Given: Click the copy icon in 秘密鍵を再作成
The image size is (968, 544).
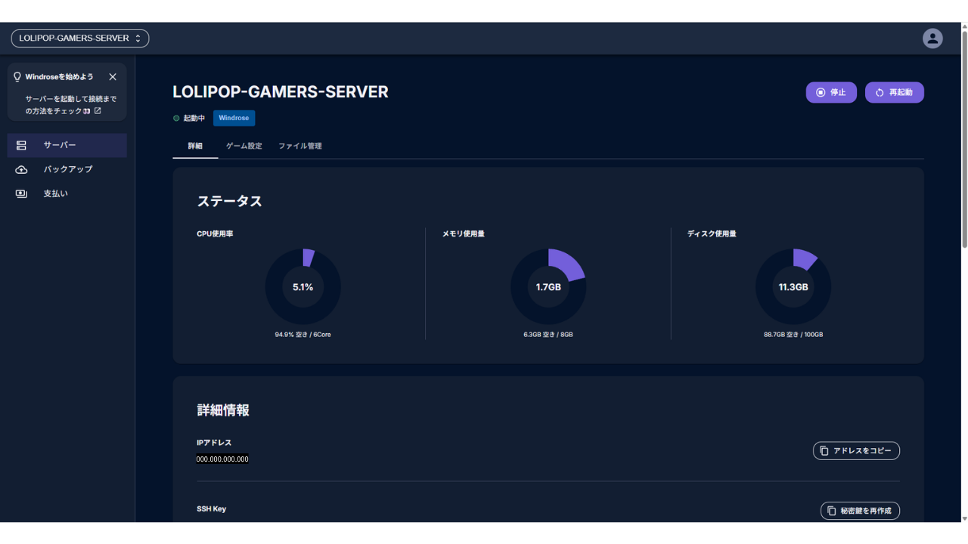Looking at the screenshot, I should [832, 511].
